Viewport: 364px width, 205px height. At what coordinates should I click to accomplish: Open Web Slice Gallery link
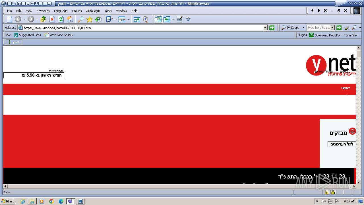click(59, 35)
